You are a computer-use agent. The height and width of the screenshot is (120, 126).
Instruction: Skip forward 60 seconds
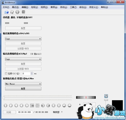70,106
